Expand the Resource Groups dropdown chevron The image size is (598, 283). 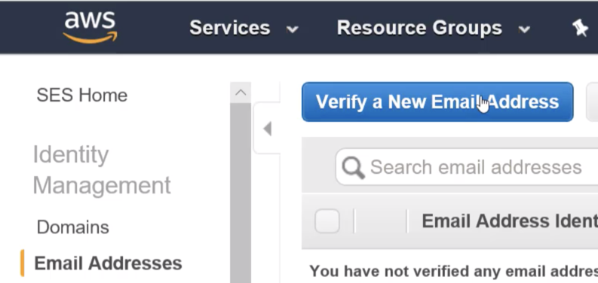[524, 29]
